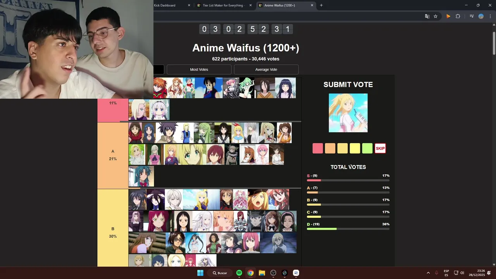Click the Submit Vote character image
The width and height of the screenshot is (496, 279).
coord(348,113)
